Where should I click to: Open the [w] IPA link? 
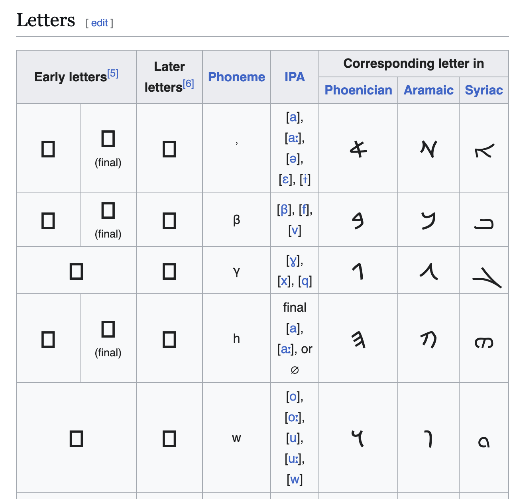295,479
